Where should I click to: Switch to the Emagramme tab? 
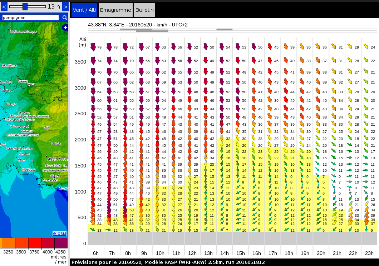click(x=115, y=10)
